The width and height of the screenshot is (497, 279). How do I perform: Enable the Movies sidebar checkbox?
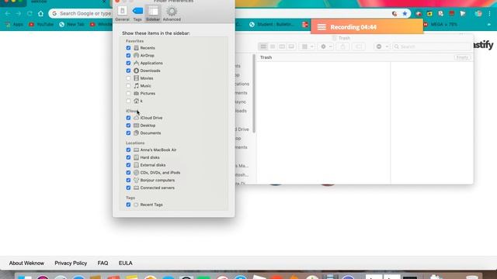(x=128, y=78)
